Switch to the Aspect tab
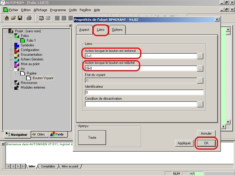Screen dimensions: 235x176 click(x=84, y=30)
